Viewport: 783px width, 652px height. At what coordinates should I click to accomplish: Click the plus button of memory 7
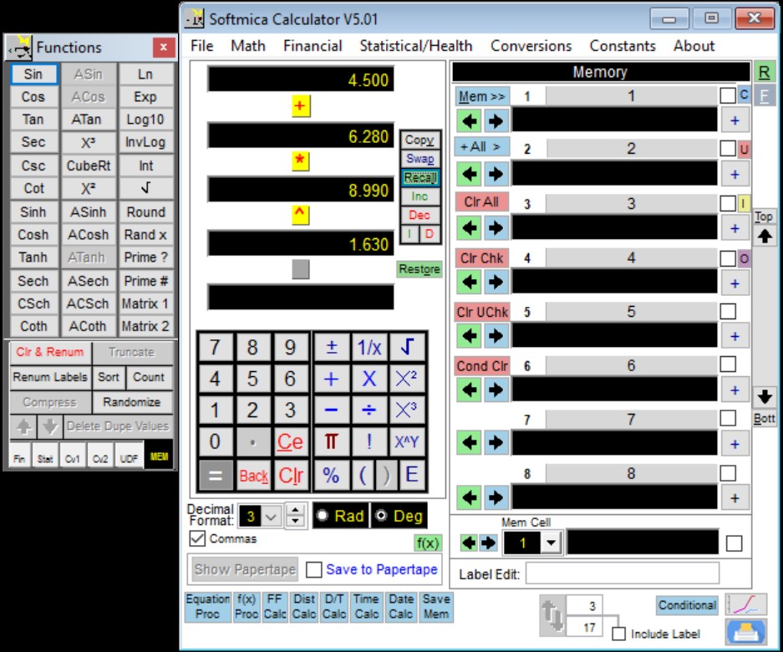coord(735,444)
